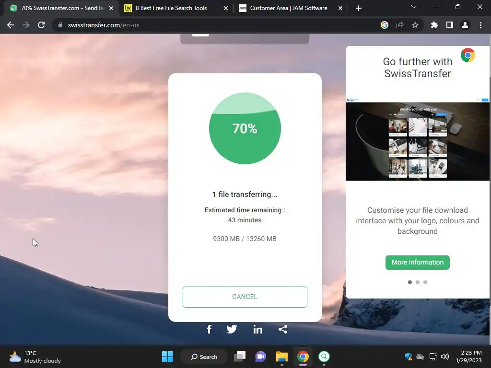Open Chrome extensions puzzle icon

click(434, 25)
